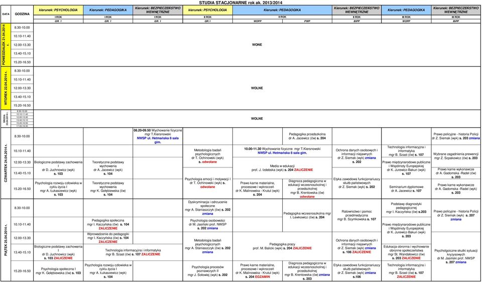
Task: Click "Psychologia osobowości dr M. Jasiński" cell
Action: (207, 224)
